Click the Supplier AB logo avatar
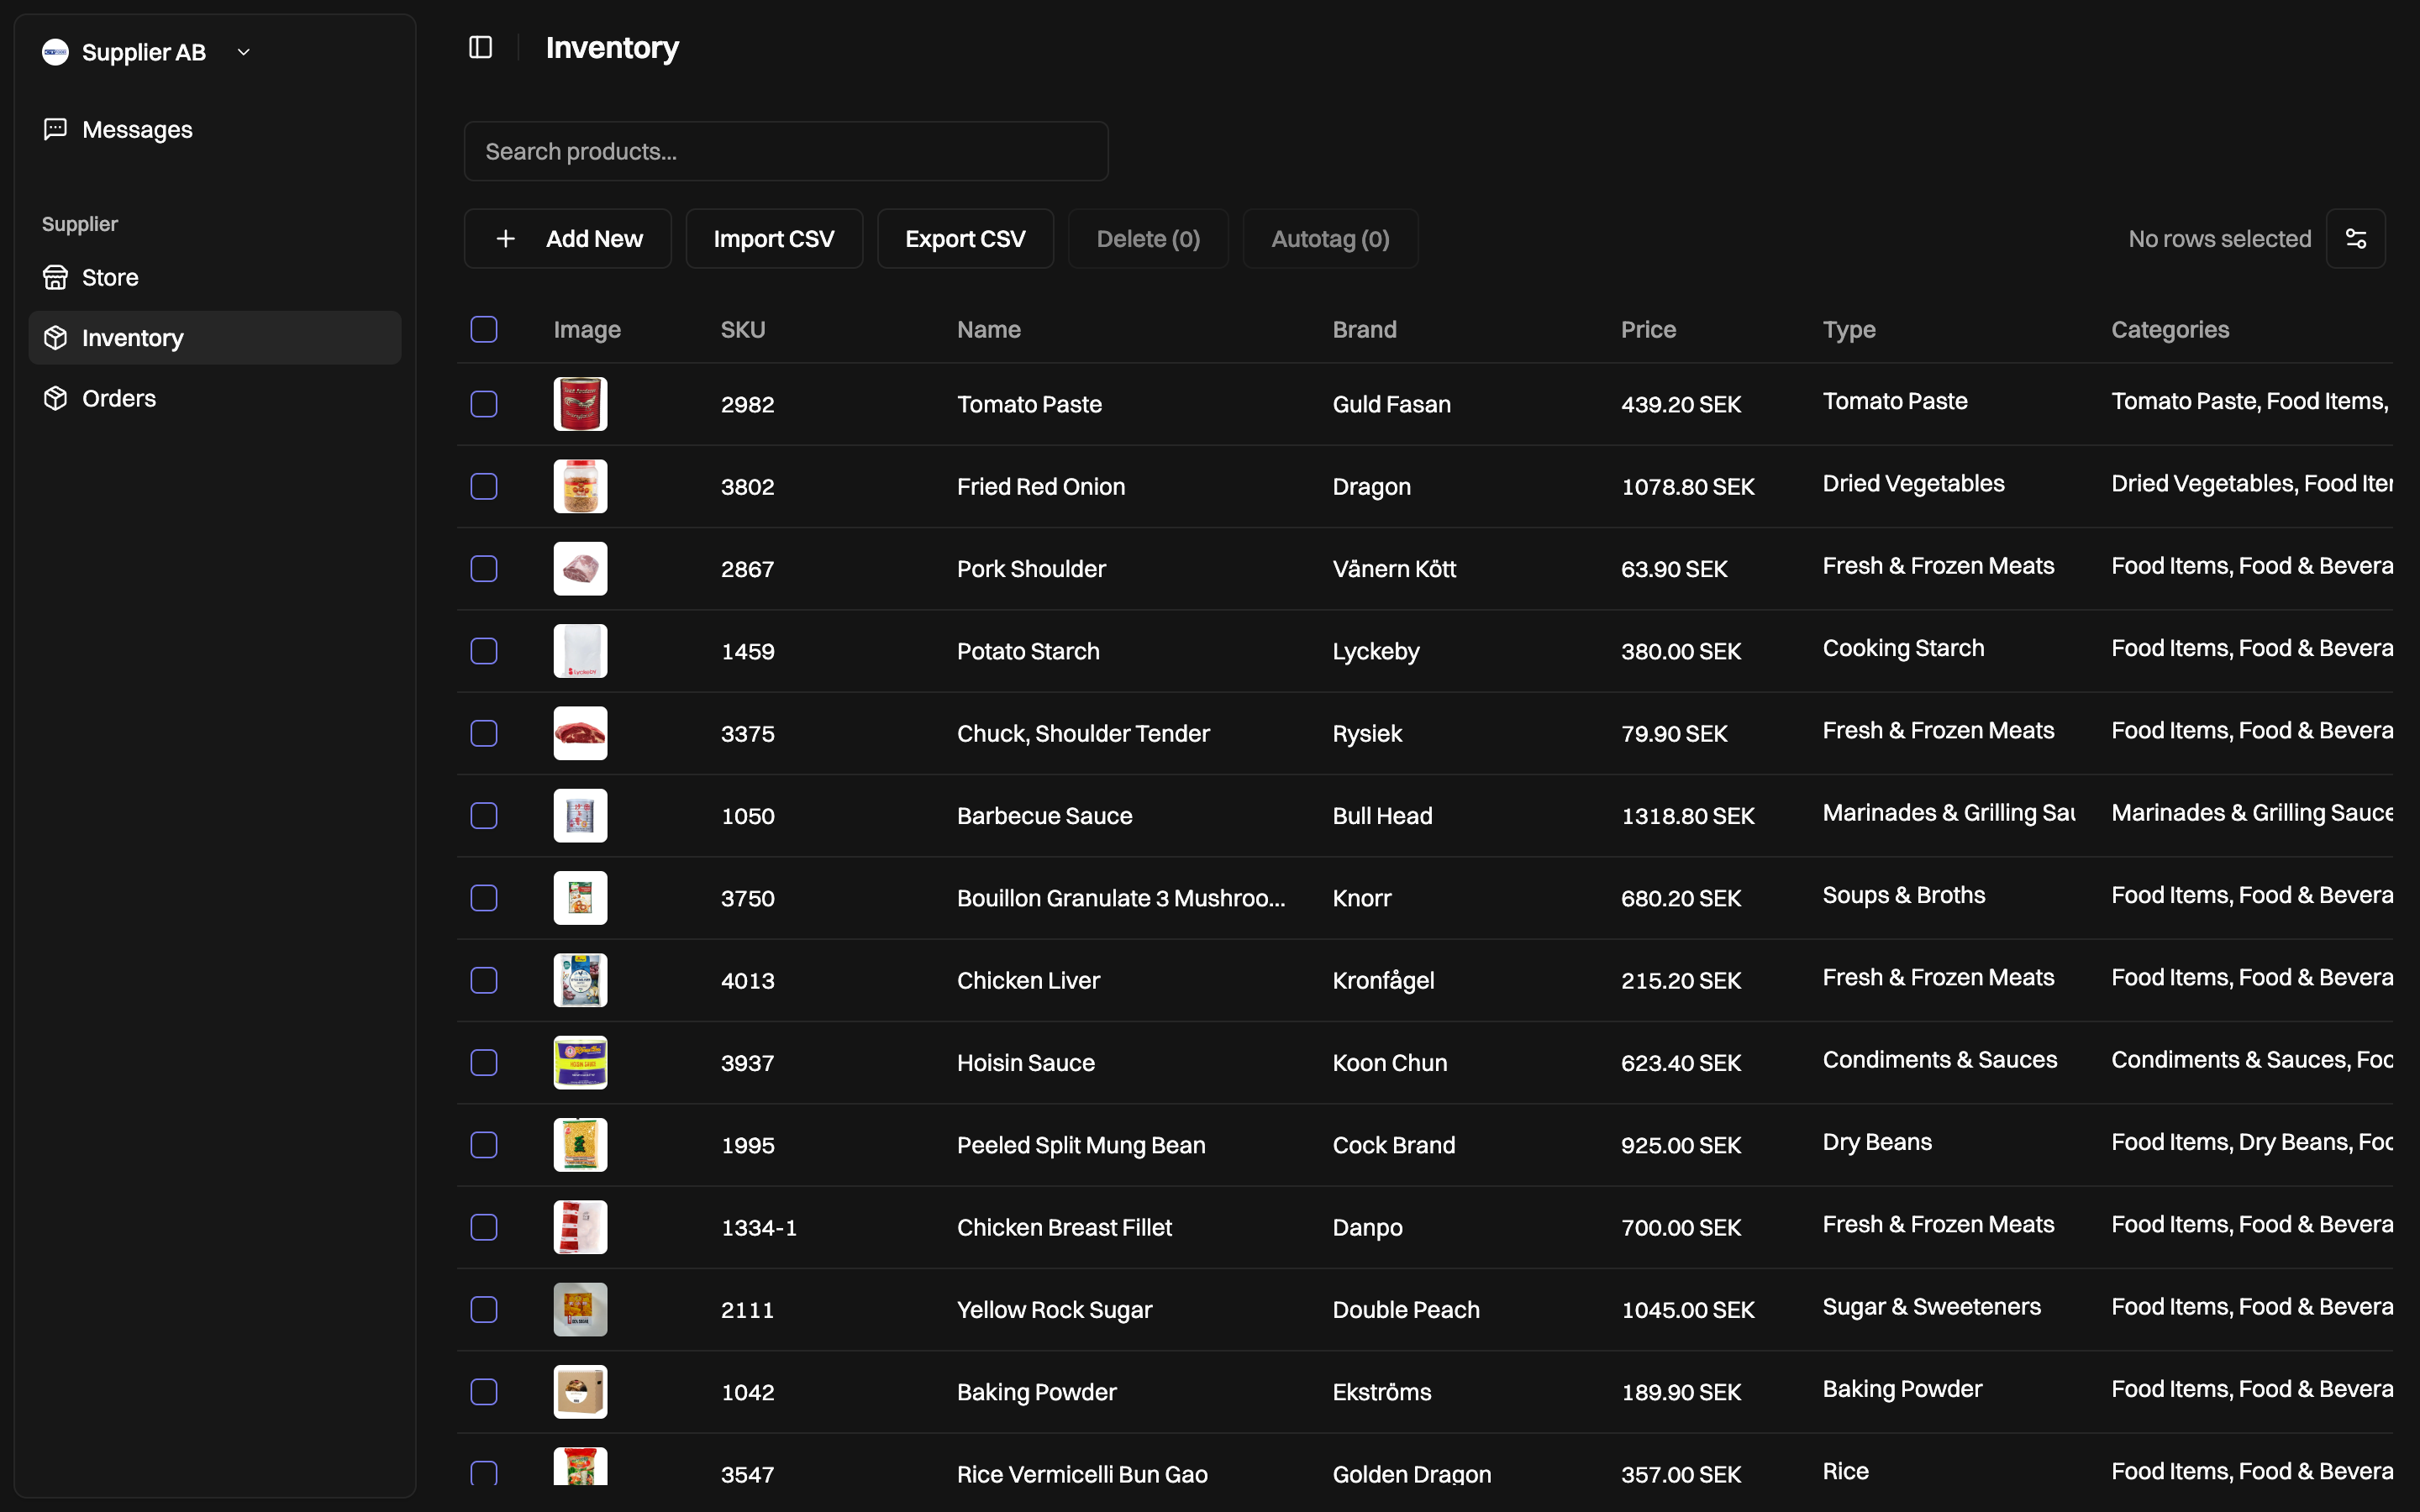This screenshot has width=2420, height=1512. (56, 52)
